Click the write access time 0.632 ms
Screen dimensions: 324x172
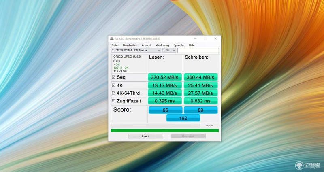[200, 101]
